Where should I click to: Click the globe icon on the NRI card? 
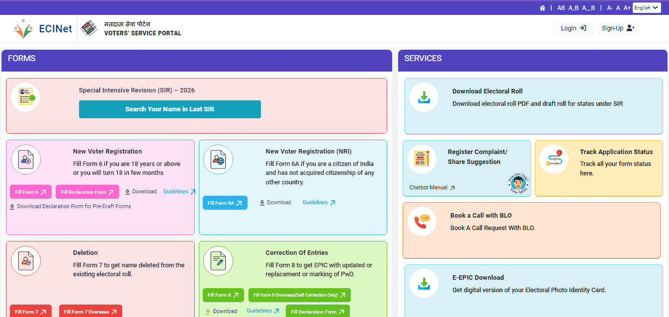coord(218,159)
